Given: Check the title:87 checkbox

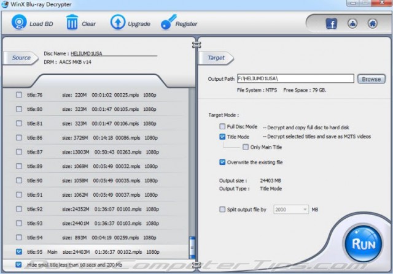Looking at the screenshot, I should tap(19, 152).
